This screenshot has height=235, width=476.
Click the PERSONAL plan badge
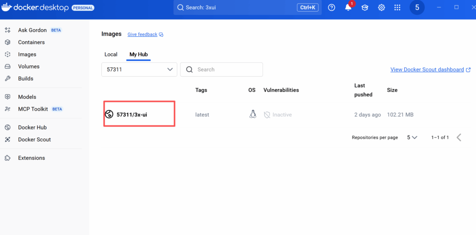click(x=83, y=8)
